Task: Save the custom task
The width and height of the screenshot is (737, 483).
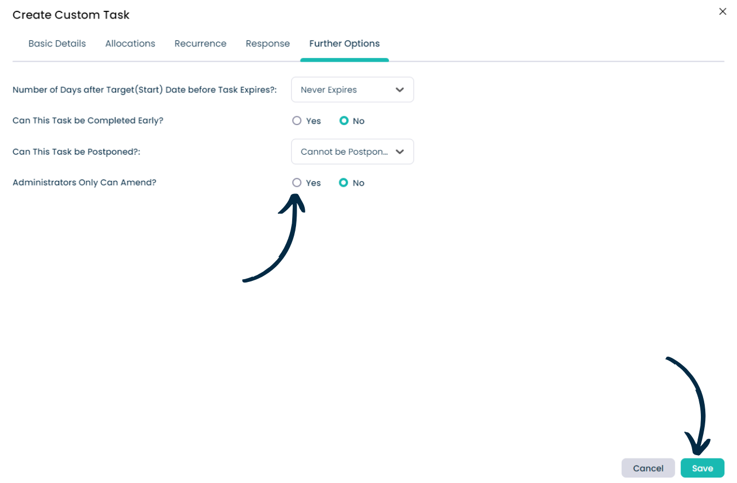Action: click(702, 468)
